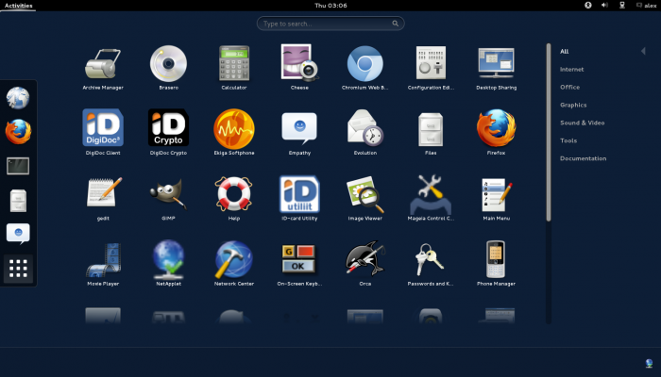Image resolution: width=661 pixels, height=377 pixels.
Task: Launch Movie Player
Action: click(x=103, y=263)
